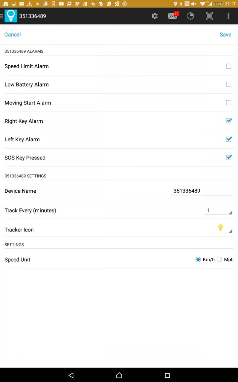This screenshot has width=238, height=382.
Task: Open the three-dot overflow menu
Action: [x=228, y=16]
